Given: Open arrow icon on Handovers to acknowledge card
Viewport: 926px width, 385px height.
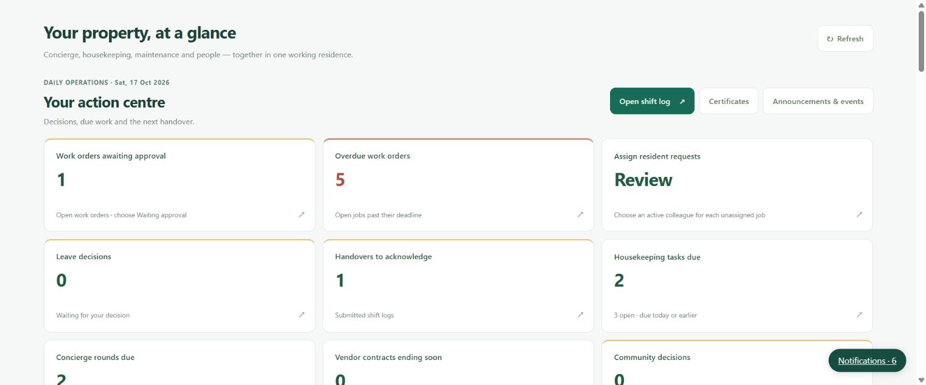Looking at the screenshot, I should point(580,315).
